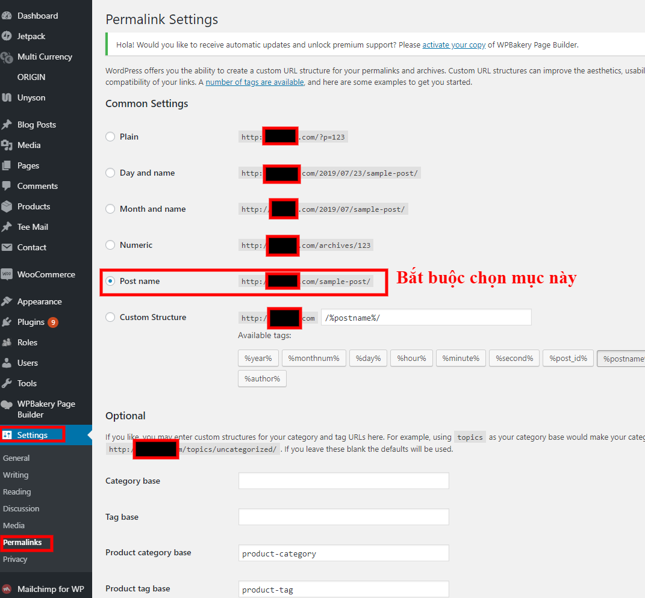Open the Reading settings submenu
645x598 pixels.
click(x=17, y=492)
